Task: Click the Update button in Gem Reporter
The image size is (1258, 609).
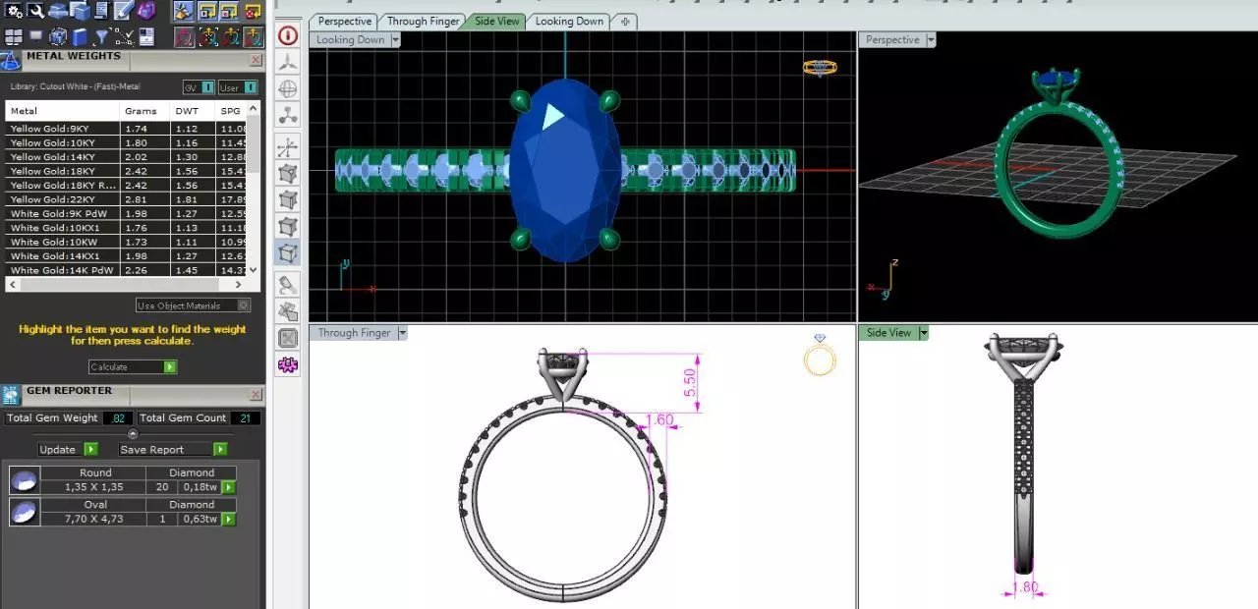Action: click(68, 449)
